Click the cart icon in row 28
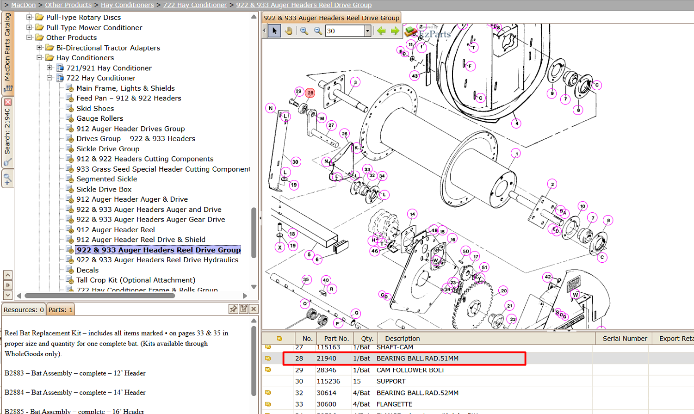Screen dimensions: 694x414 click(268, 358)
